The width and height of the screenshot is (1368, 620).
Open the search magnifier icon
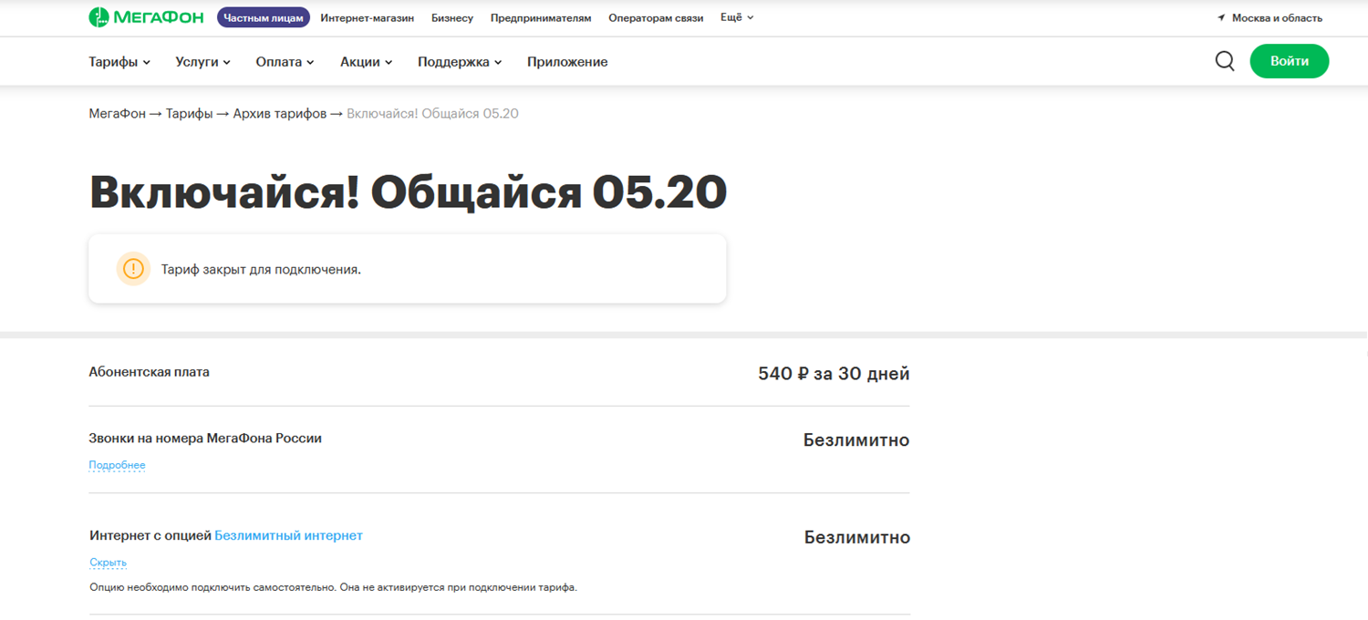1225,61
